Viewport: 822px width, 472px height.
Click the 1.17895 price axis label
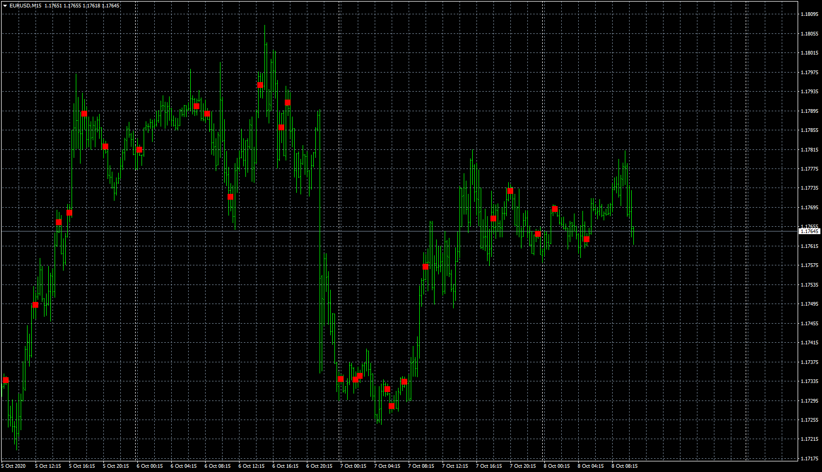click(809, 111)
